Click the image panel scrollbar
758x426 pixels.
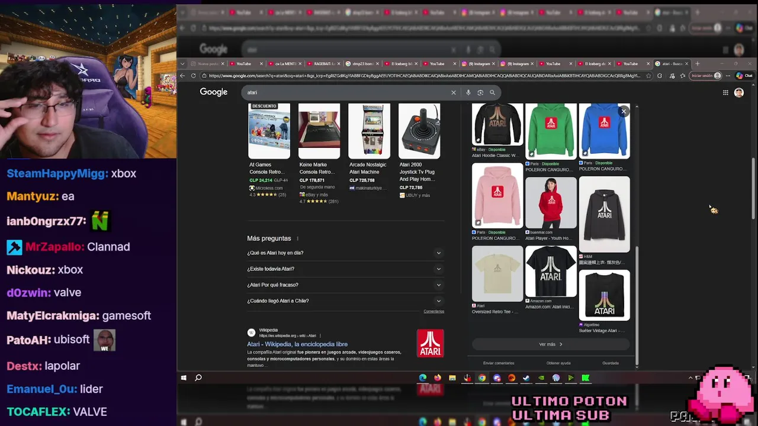tap(637, 305)
